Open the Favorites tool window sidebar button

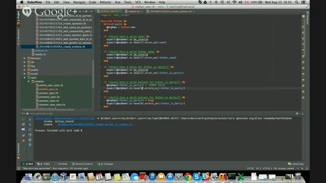pyautogui.click(x=18, y=151)
